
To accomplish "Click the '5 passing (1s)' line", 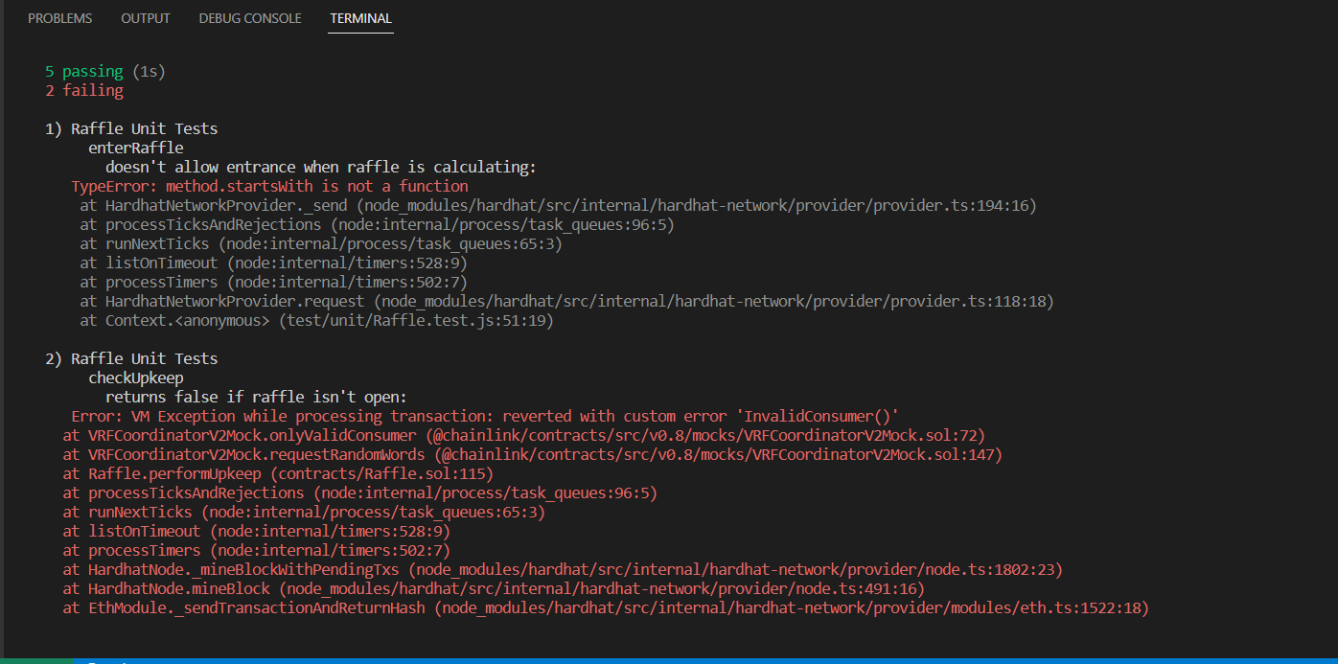I will pyautogui.click(x=107, y=72).
